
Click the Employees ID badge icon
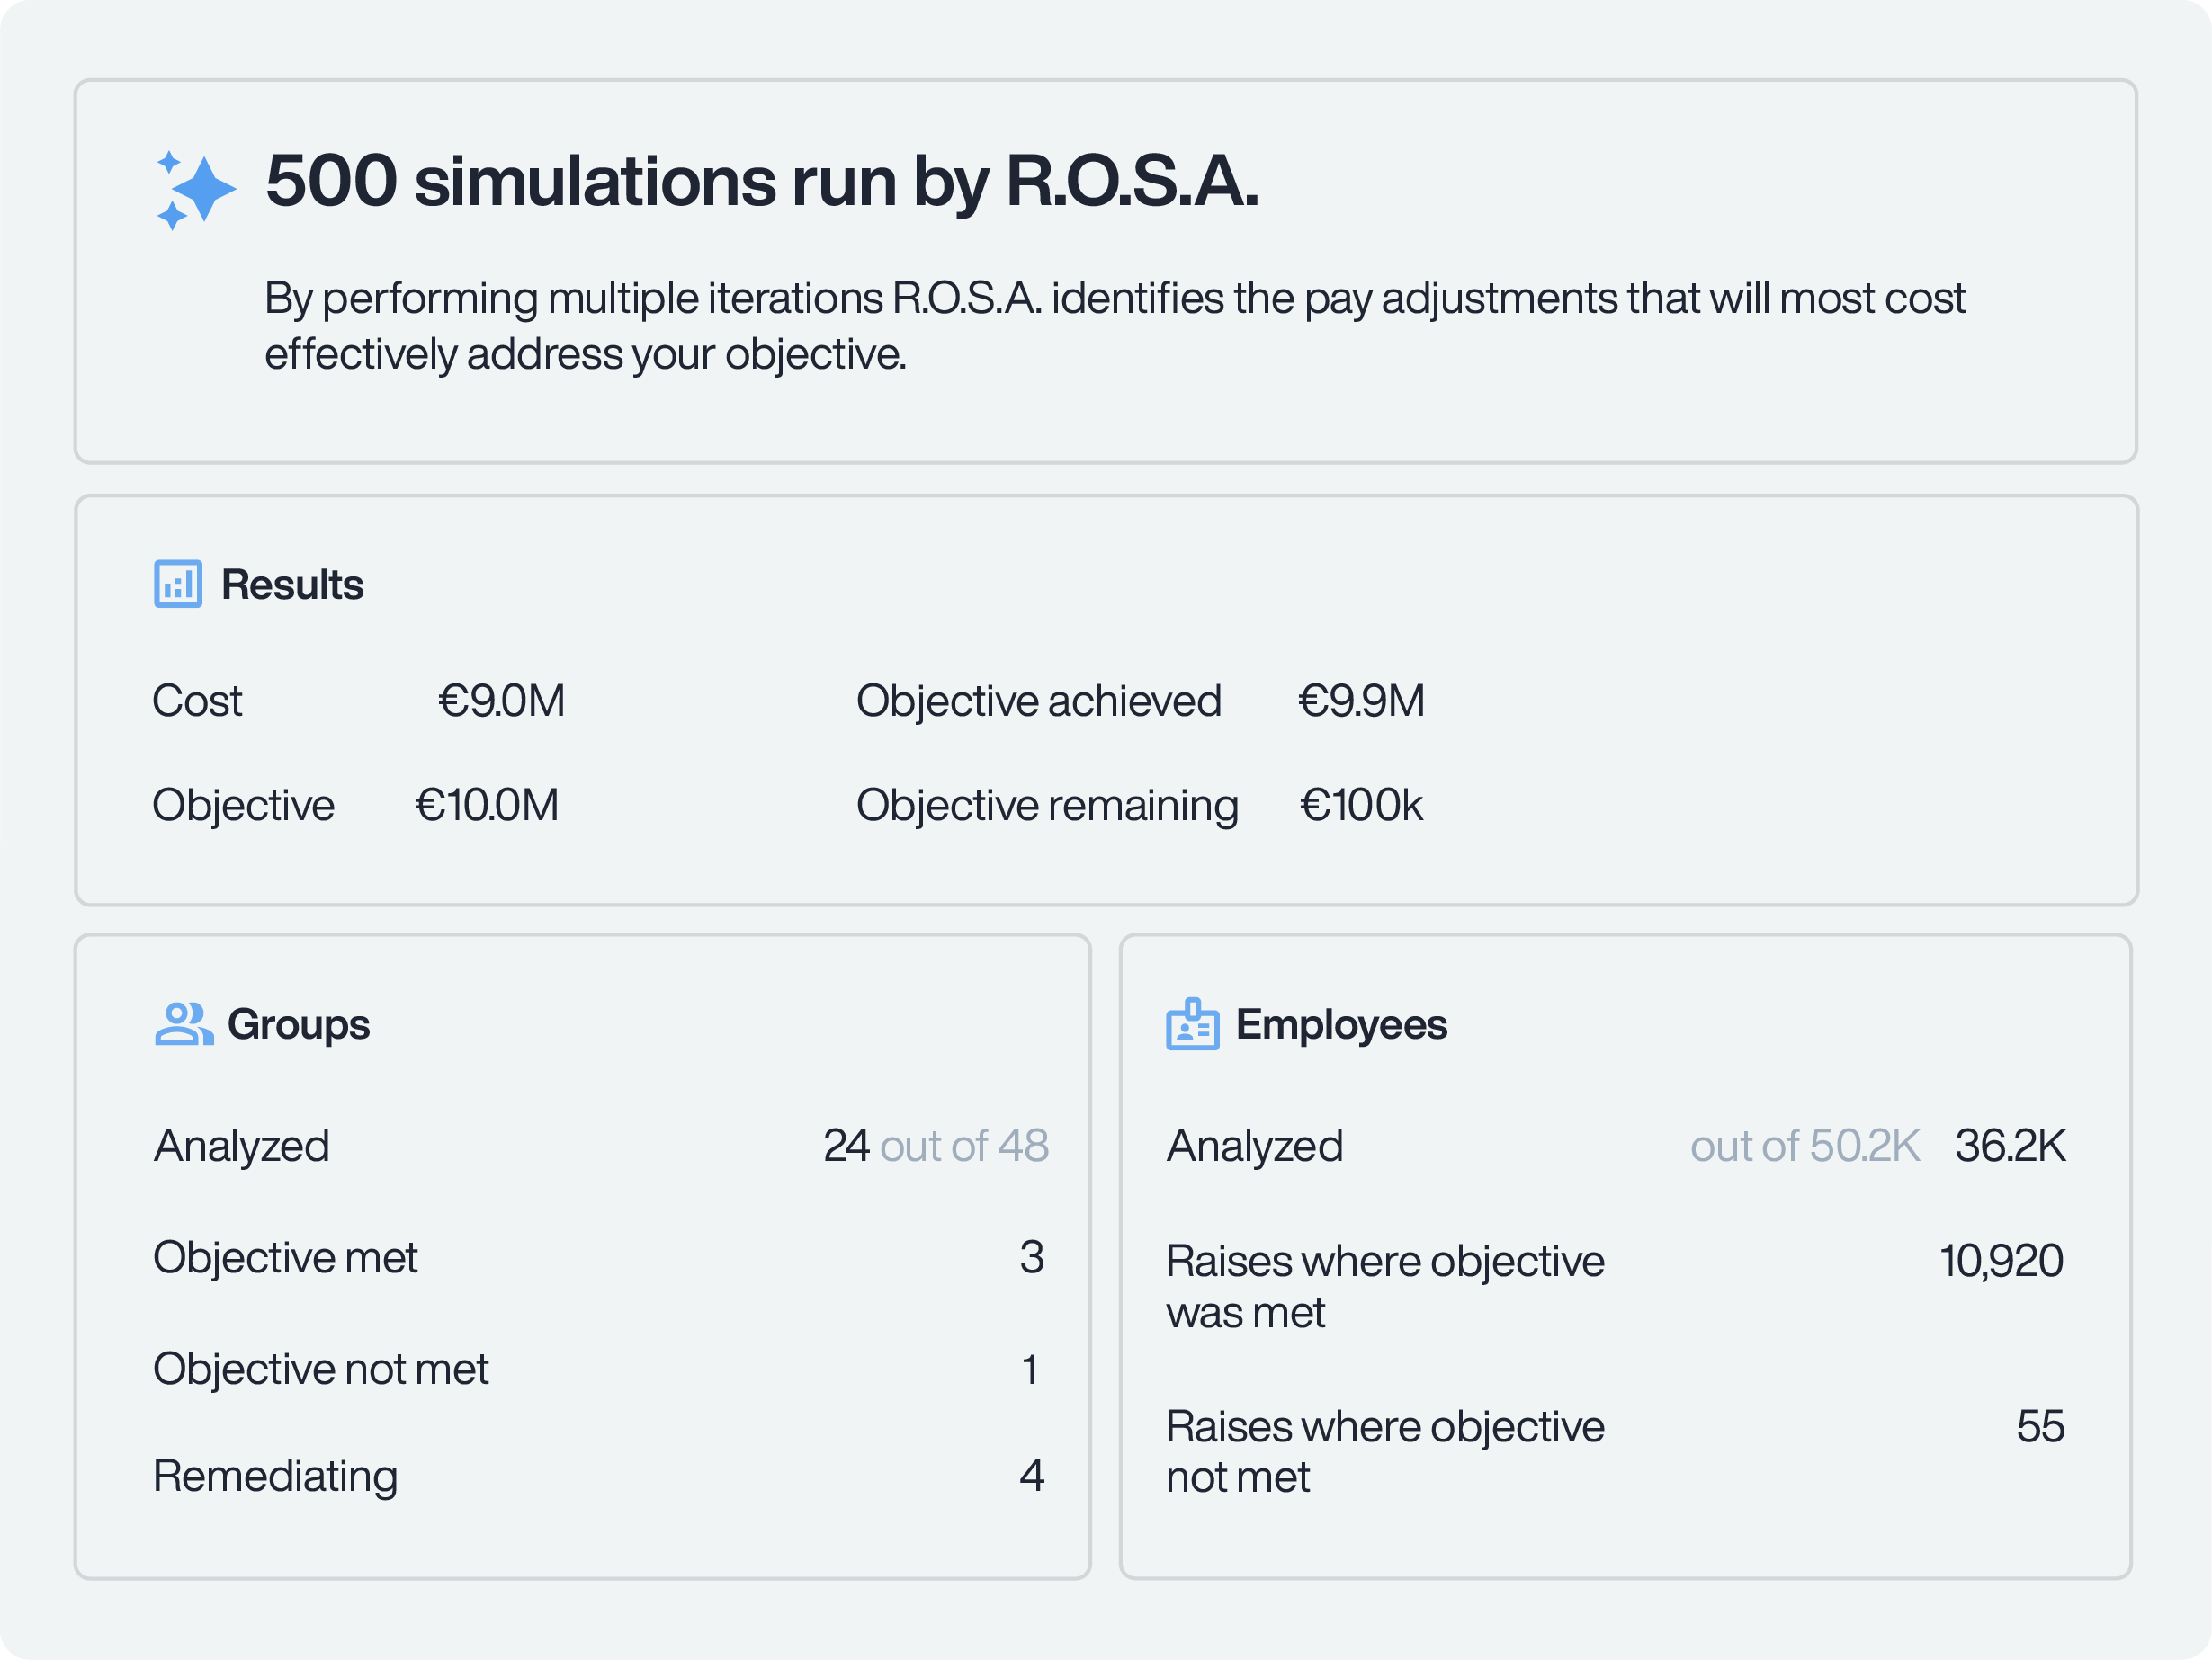(1192, 1024)
